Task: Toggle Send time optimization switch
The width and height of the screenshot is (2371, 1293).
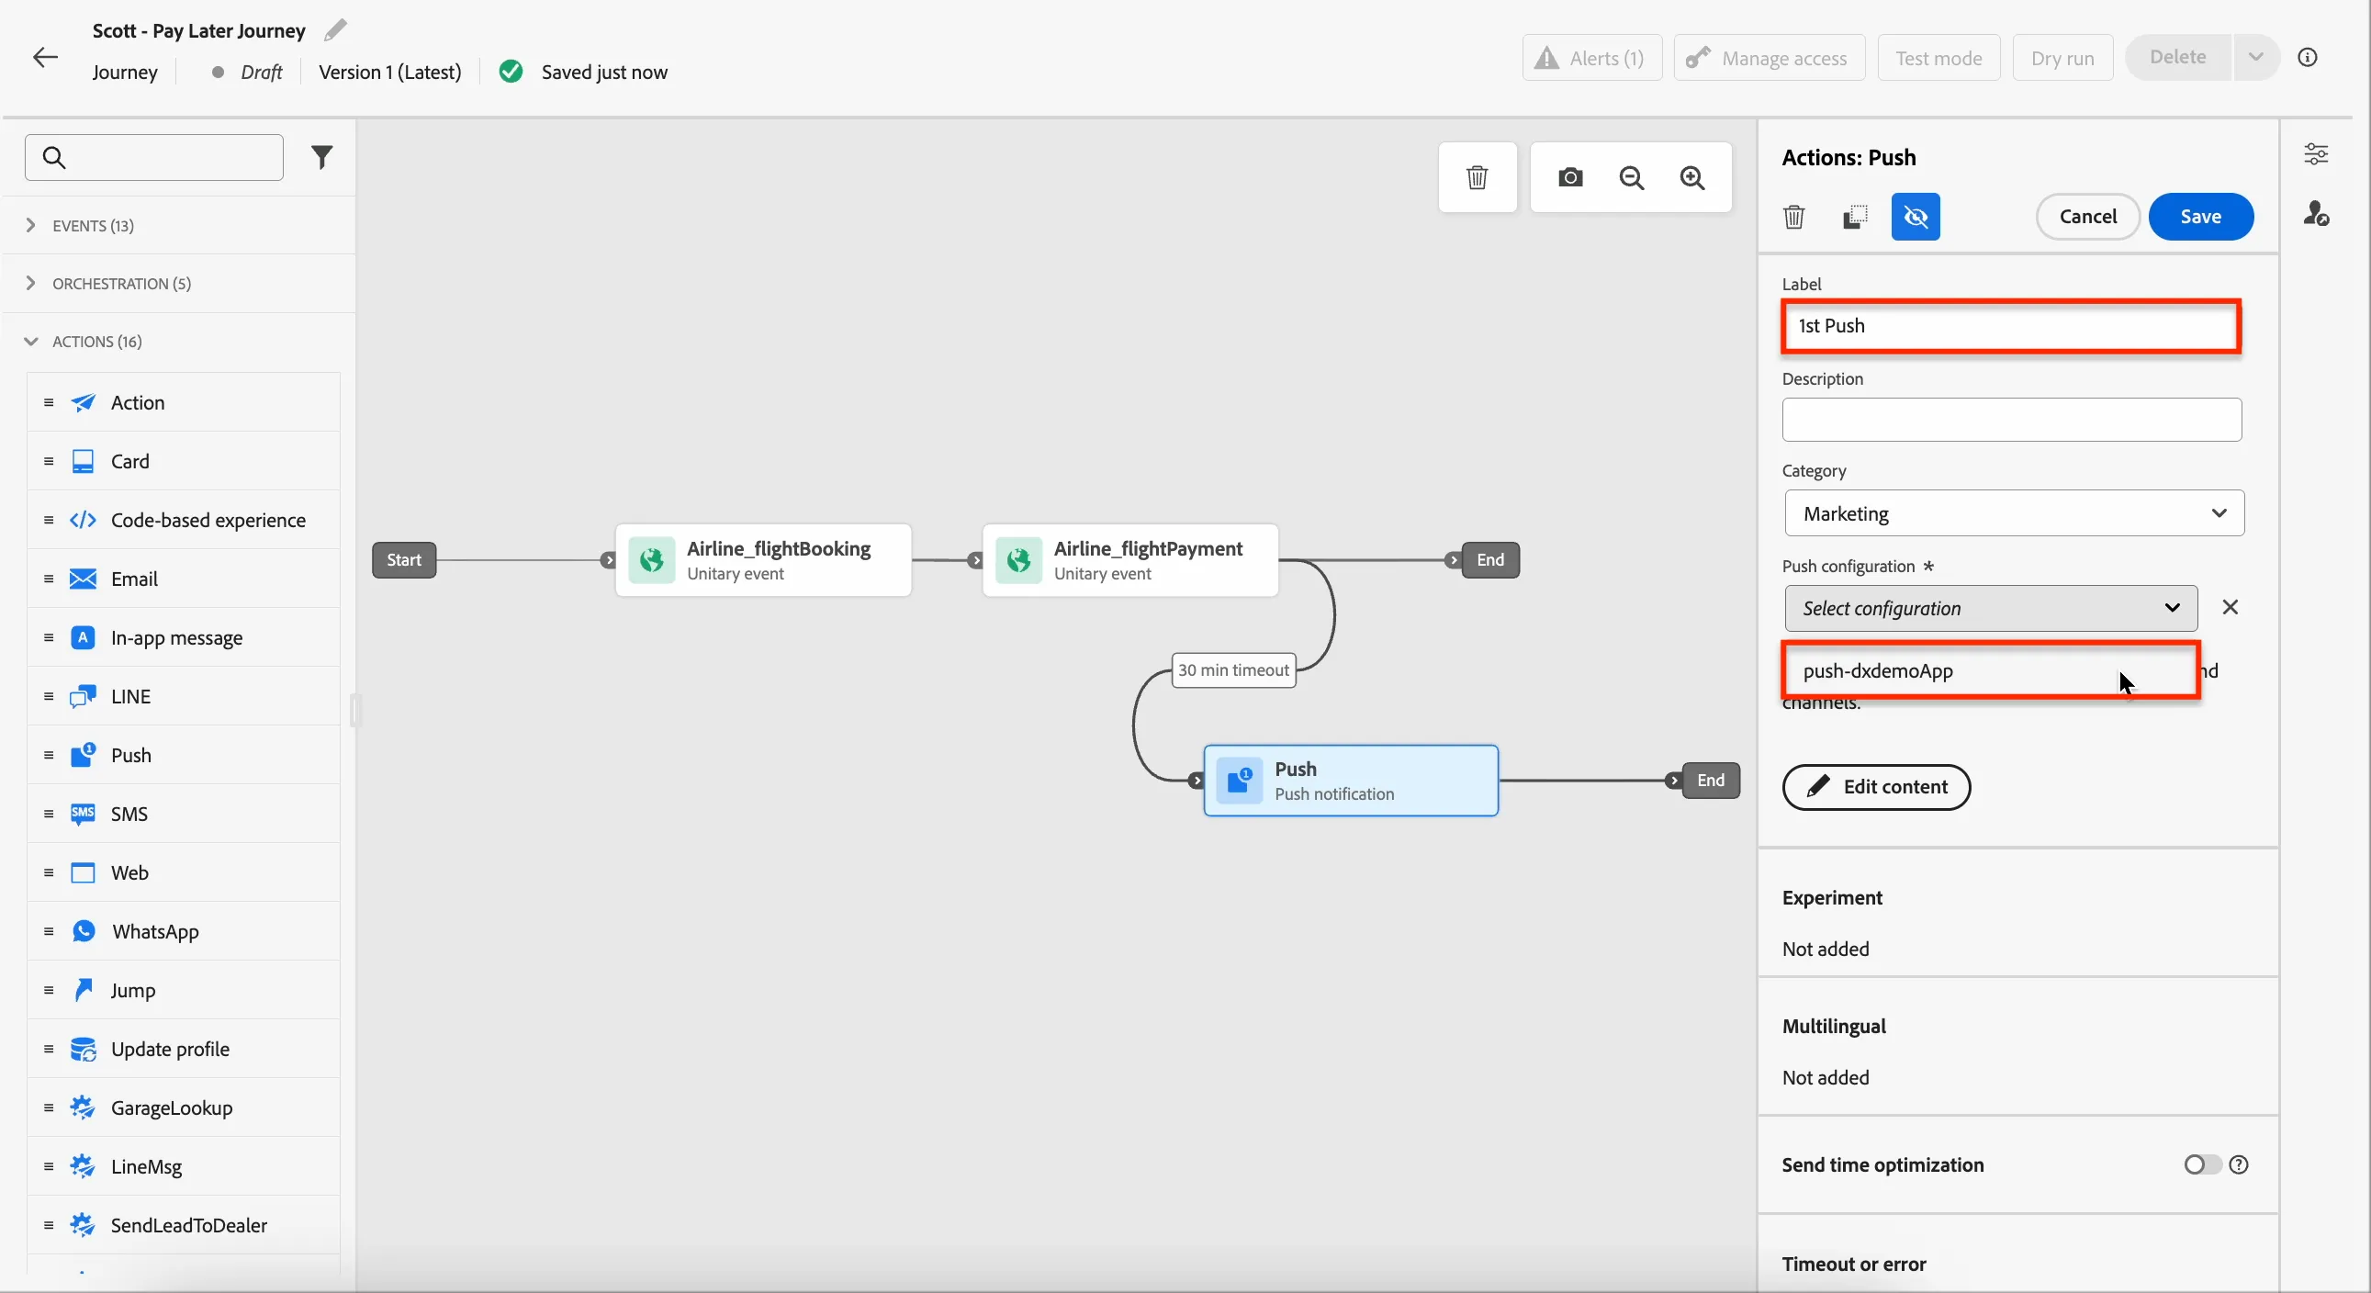Action: pos(2202,1164)
